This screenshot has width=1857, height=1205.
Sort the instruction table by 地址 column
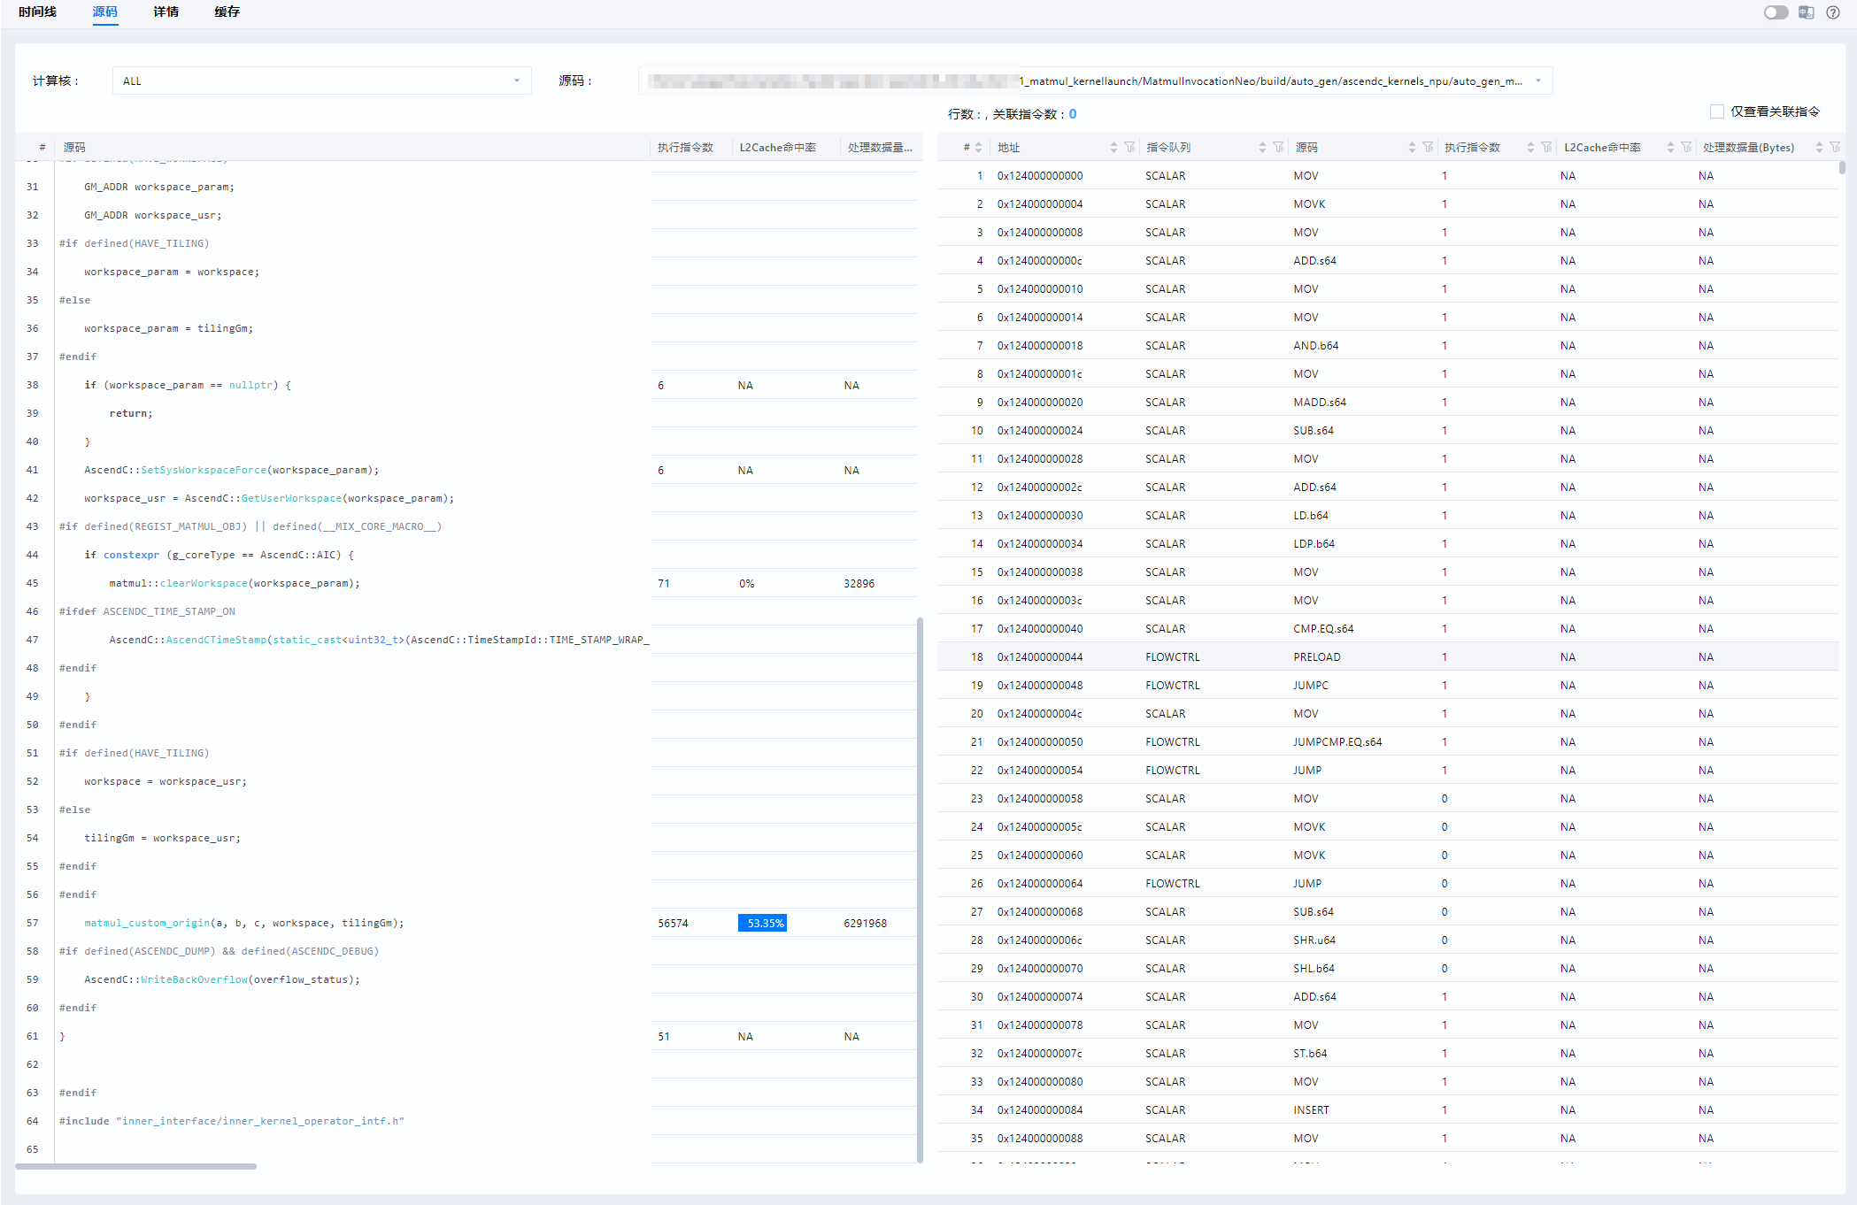pyautogui.click(x=1113, y=148)
